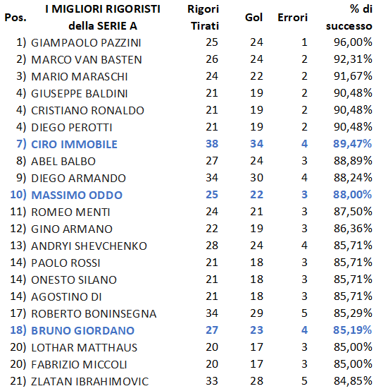The image size is (376, 391).
Task: Select LOTHAR MATTHAUS name cell
Action: (x=84, y=348)
